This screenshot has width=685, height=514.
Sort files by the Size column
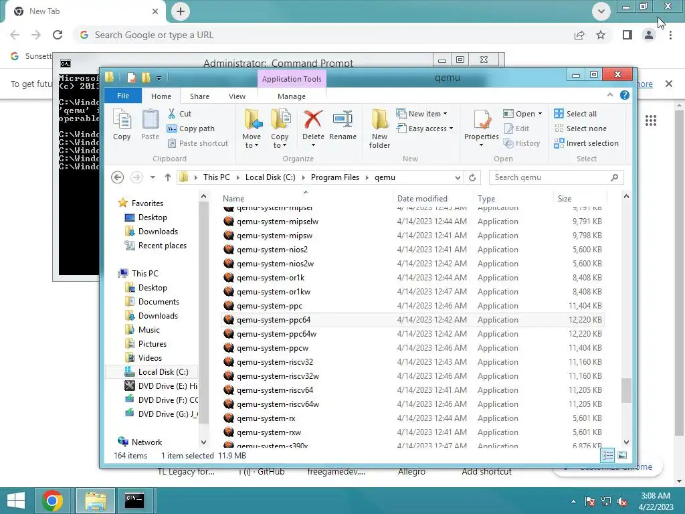[x=580, y=198]
